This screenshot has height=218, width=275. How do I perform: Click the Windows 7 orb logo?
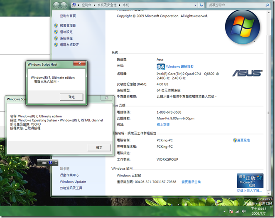coord(242,27)
